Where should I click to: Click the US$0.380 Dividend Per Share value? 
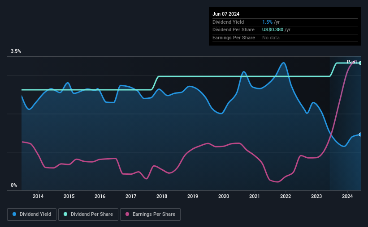point(273,30)
